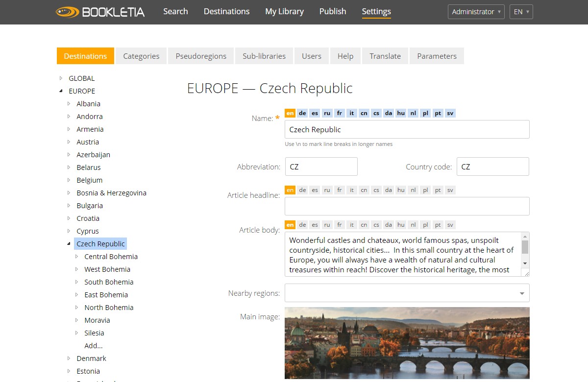Expand the Moravia node

[76, 320]
